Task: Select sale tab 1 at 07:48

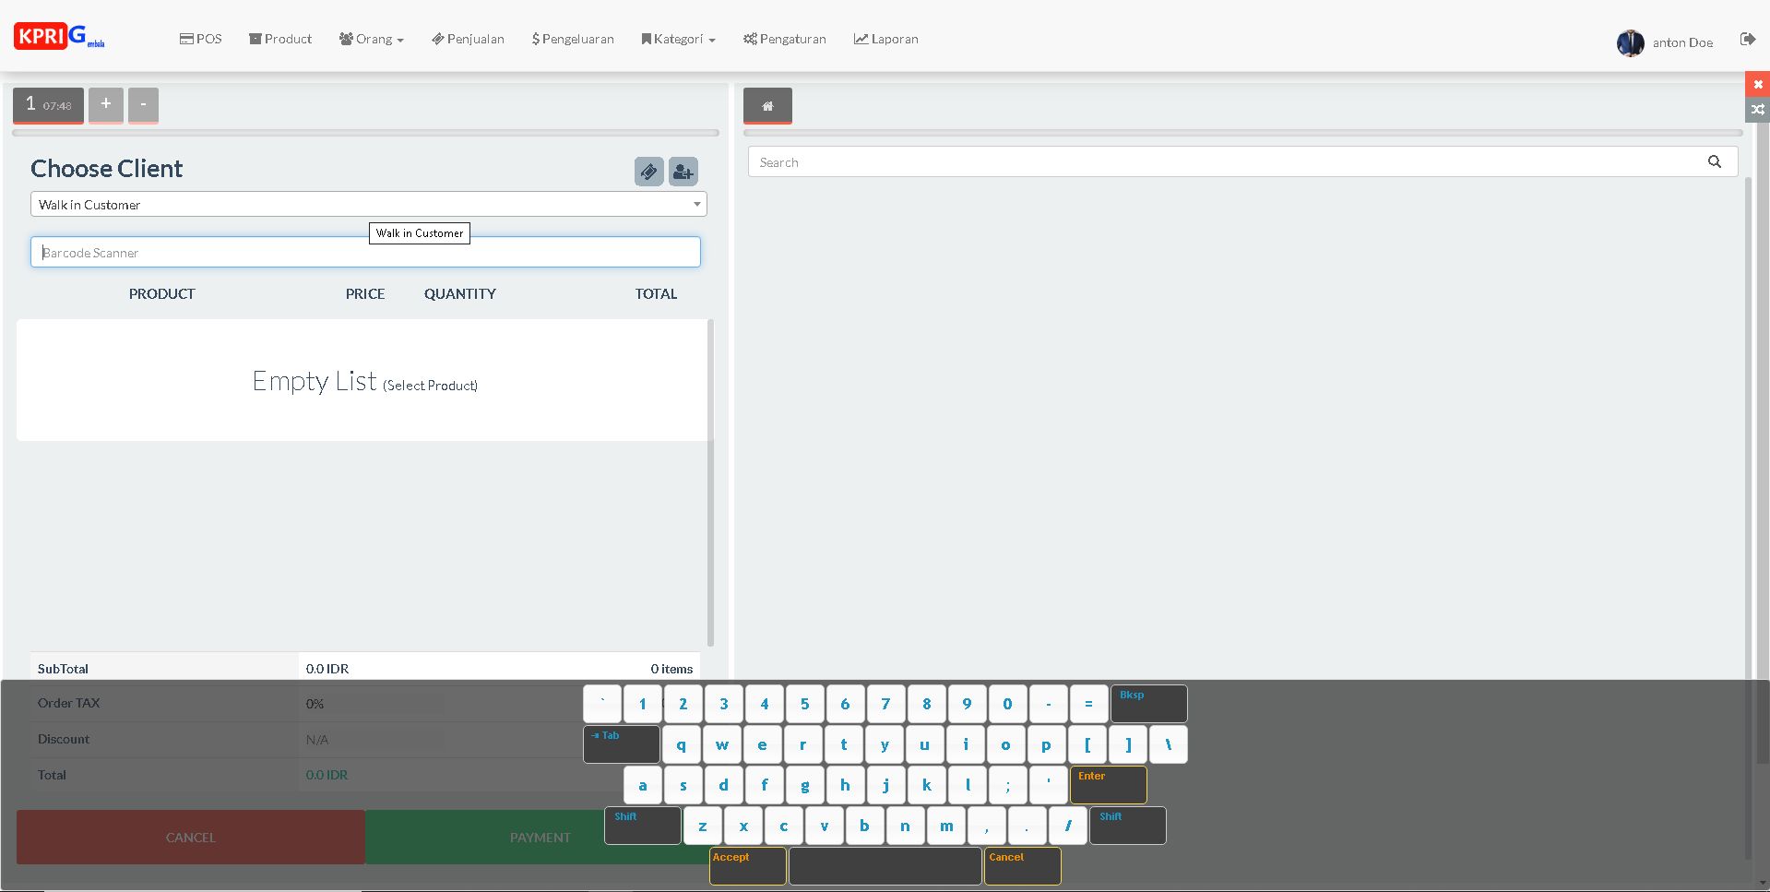Action: click(48, 105)
